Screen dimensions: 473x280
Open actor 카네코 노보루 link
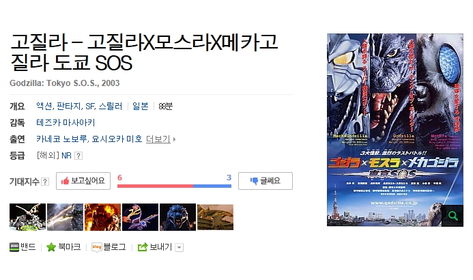[61, 139]
